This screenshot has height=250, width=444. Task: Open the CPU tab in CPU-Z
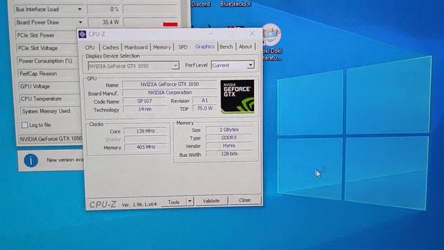point(89,47)
